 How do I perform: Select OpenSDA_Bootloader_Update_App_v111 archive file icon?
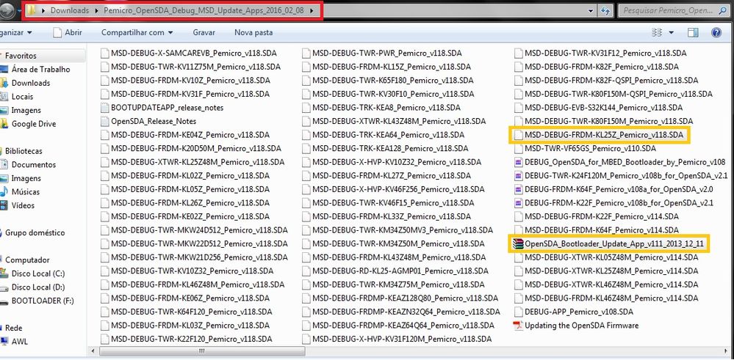point(518,243)
